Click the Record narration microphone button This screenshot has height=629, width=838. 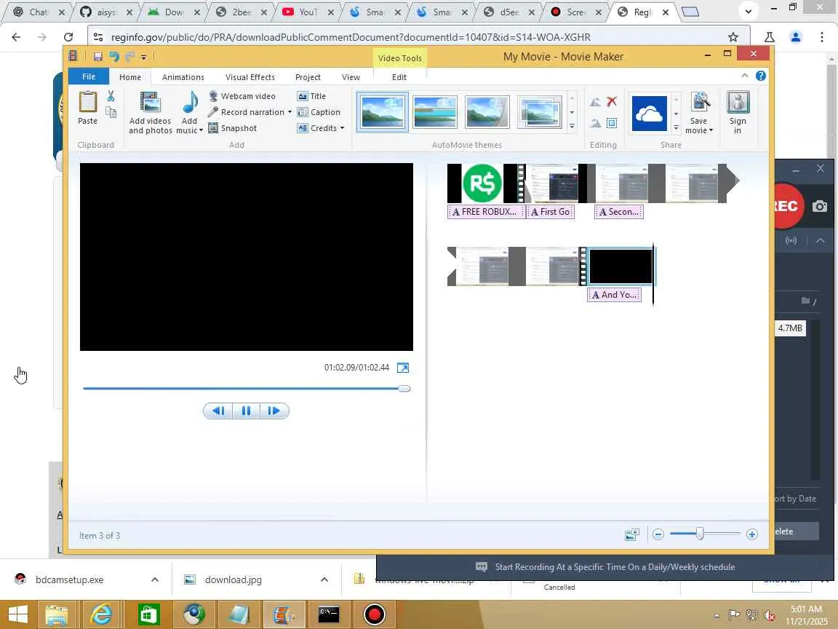[247, 112]
